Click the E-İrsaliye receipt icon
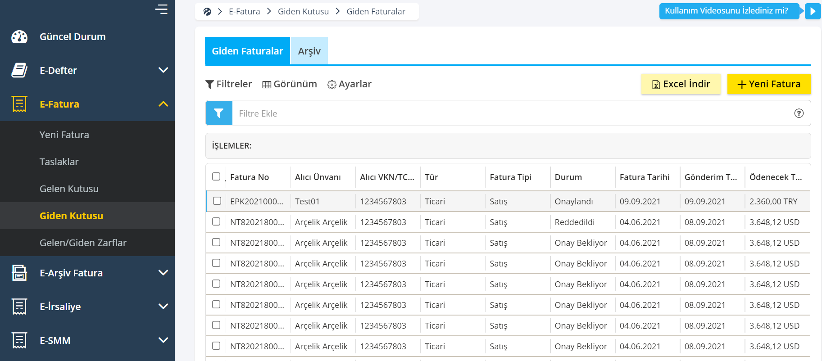The image size is (822, 361). coord(19,307)
